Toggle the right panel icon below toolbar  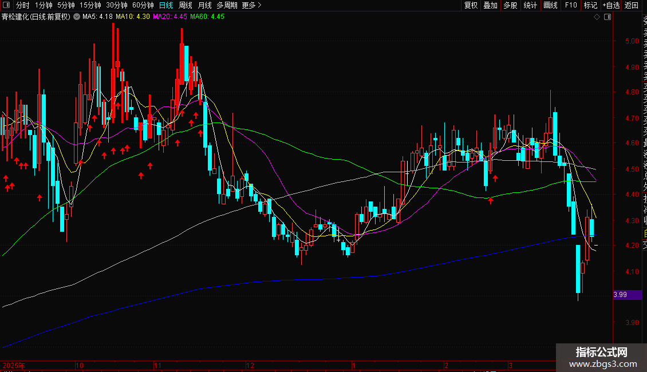(607, 17)
